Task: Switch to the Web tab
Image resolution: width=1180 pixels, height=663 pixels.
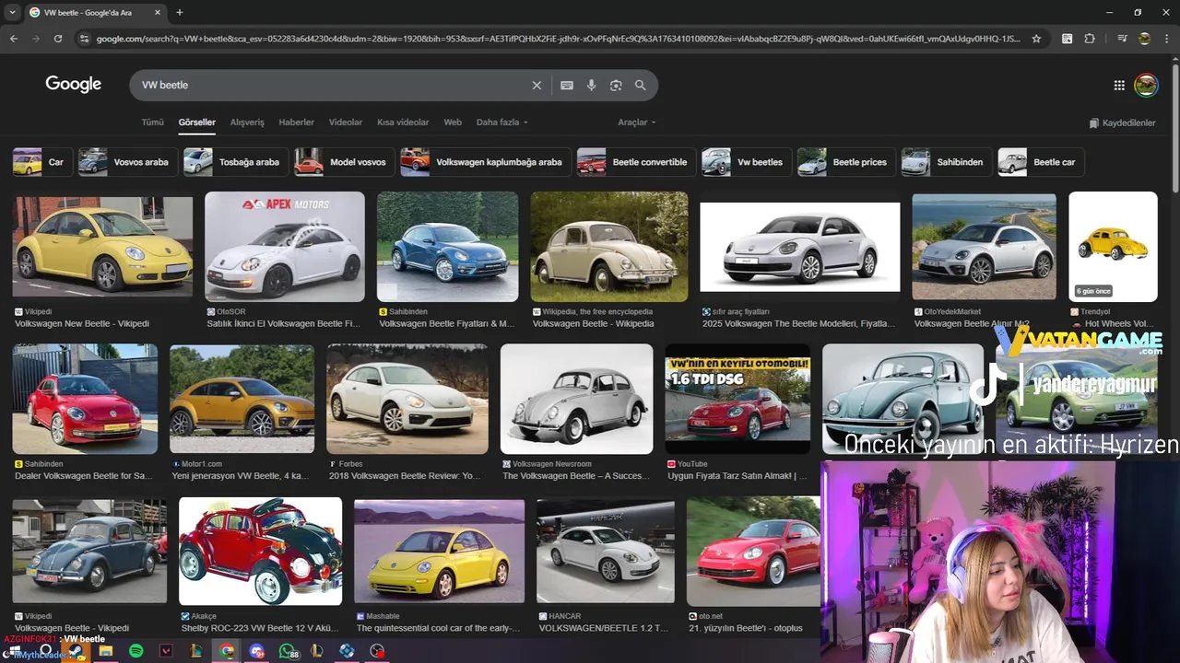Action: [453, 122]
